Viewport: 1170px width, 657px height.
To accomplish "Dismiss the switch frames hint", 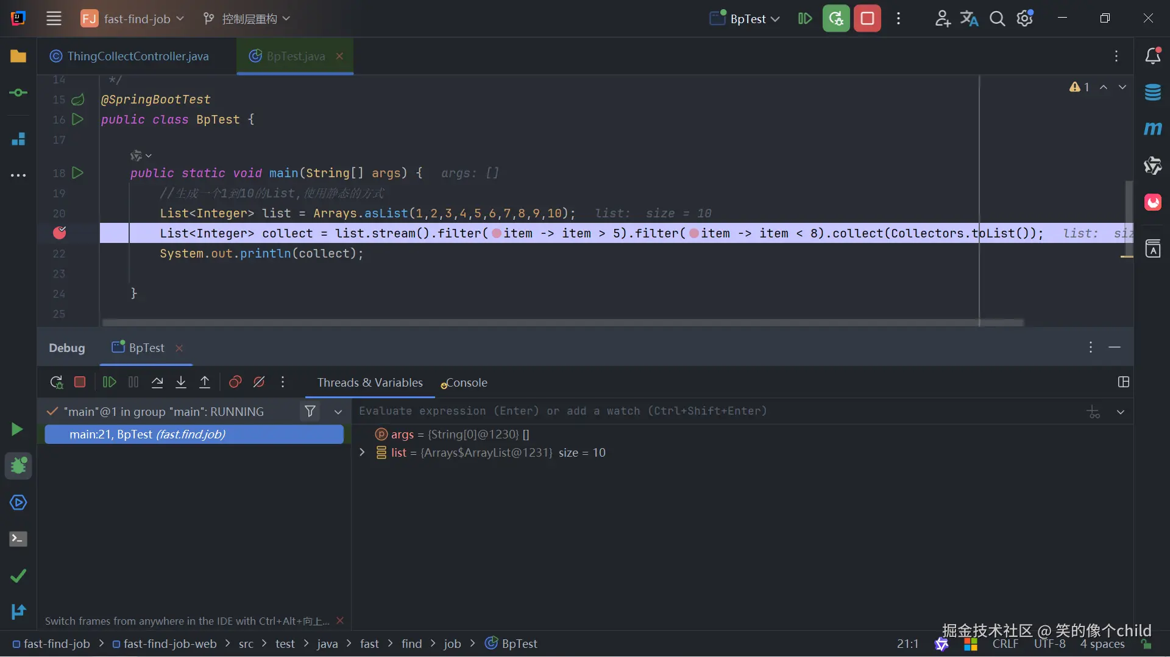I will (340, 620).
